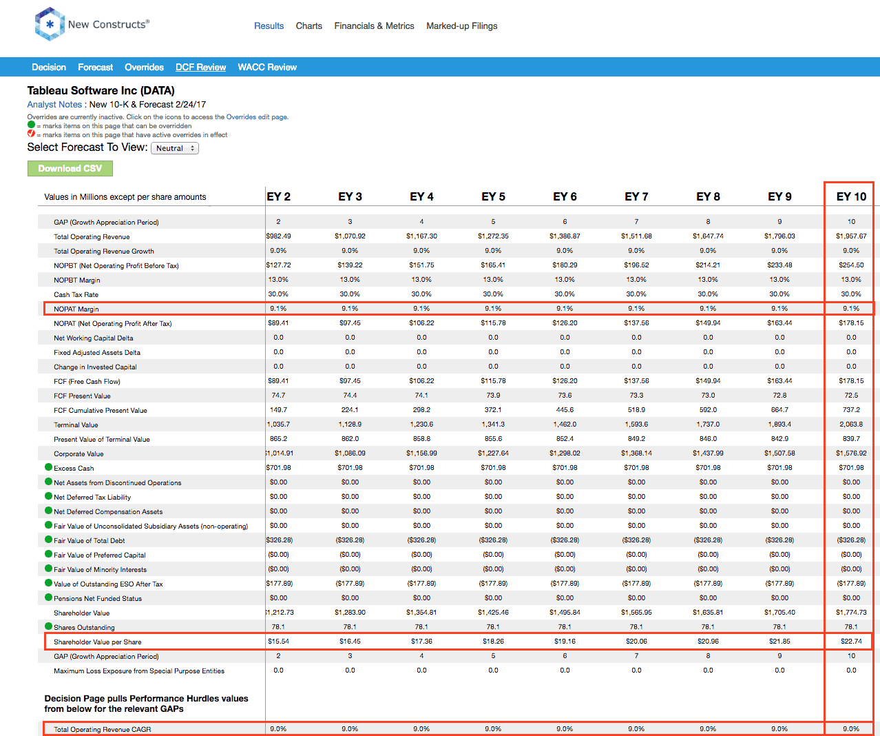Open the DCF Review page
Screen dimensions: 880x736
pyautogui.click(x=200, y=68)
